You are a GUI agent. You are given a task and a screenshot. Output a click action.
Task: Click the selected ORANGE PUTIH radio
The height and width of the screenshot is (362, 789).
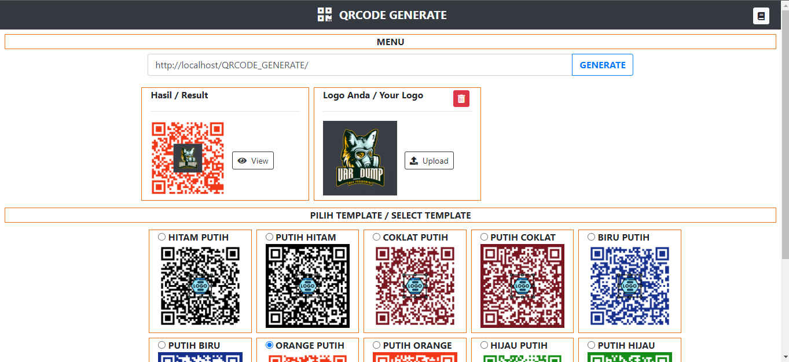(269, 345)
